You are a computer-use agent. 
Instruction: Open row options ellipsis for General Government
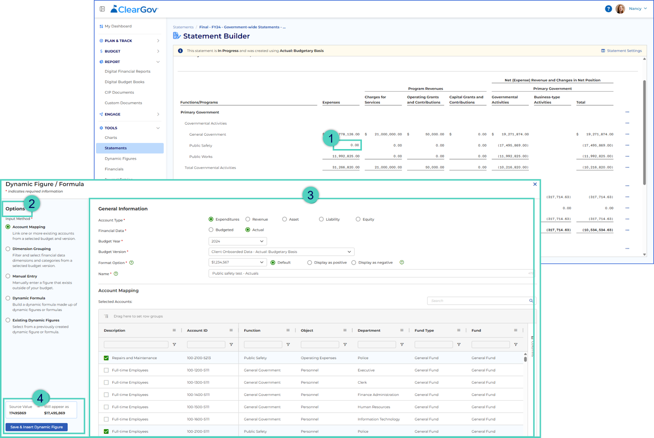pos(627,134)
